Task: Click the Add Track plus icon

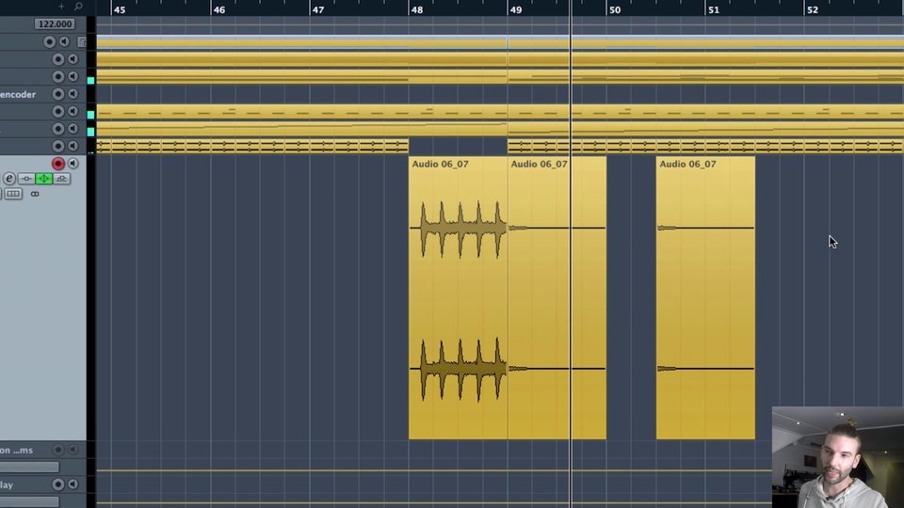Action: (x=61, y=7)
